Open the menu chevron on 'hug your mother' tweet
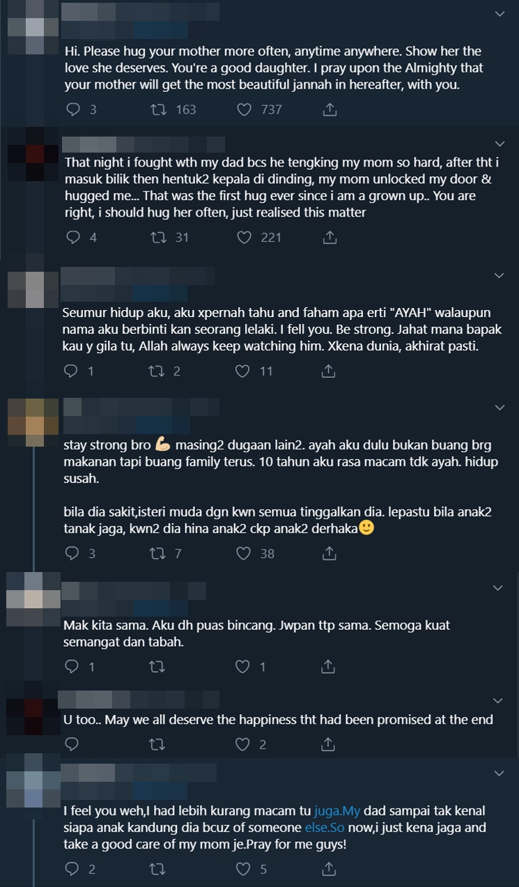Image resolution: width=519 pixels, height=887 pixels. 499,14
